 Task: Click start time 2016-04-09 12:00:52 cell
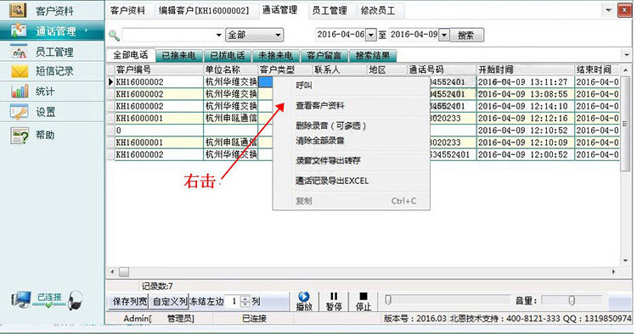click(x=525, y=155)
